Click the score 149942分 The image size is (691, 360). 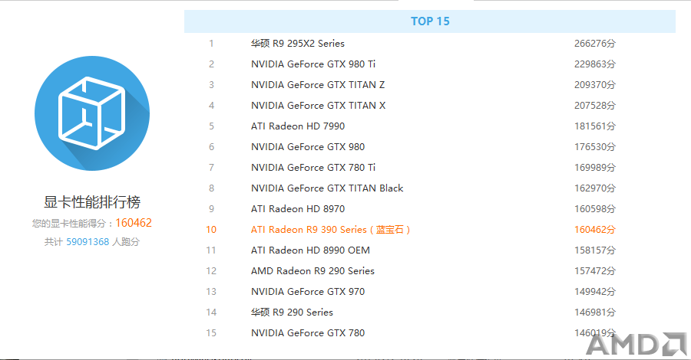point(595,291)
